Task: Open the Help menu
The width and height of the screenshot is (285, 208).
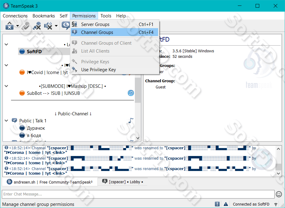Action: pos(121,16)
